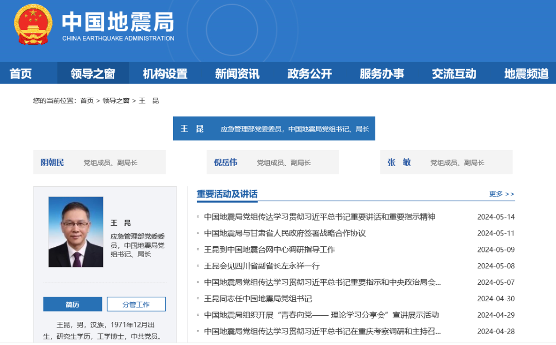Screen dimensions: 556x345
Task: Select leader card 倪岳伟
Action: coord(273,162)
